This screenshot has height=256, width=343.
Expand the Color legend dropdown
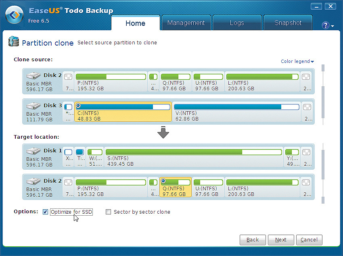pyautogui.click(x=297, y=61)
